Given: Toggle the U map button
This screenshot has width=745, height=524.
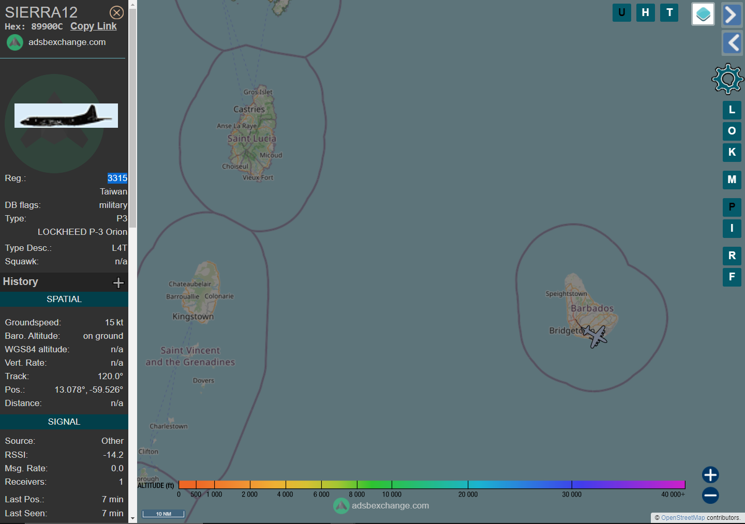Looking at the screenshot, I should click(x=622, y=12).
